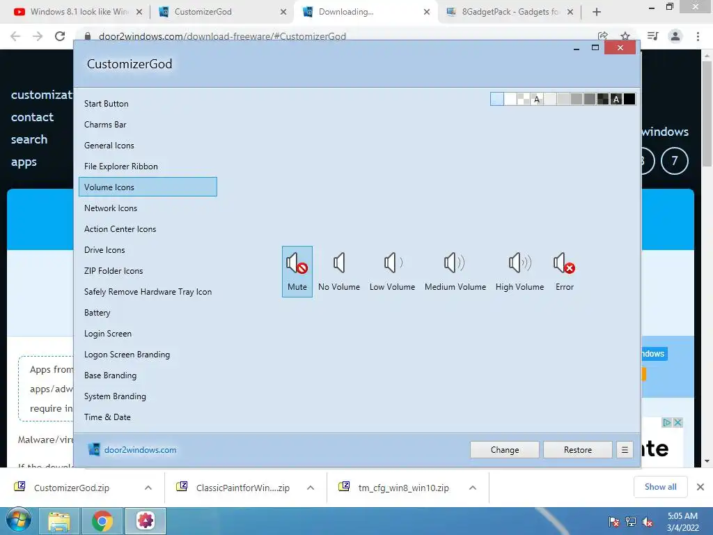Open the Login Screen category
This screenshot has width=713, height=535.
click(x=148, y=334)
